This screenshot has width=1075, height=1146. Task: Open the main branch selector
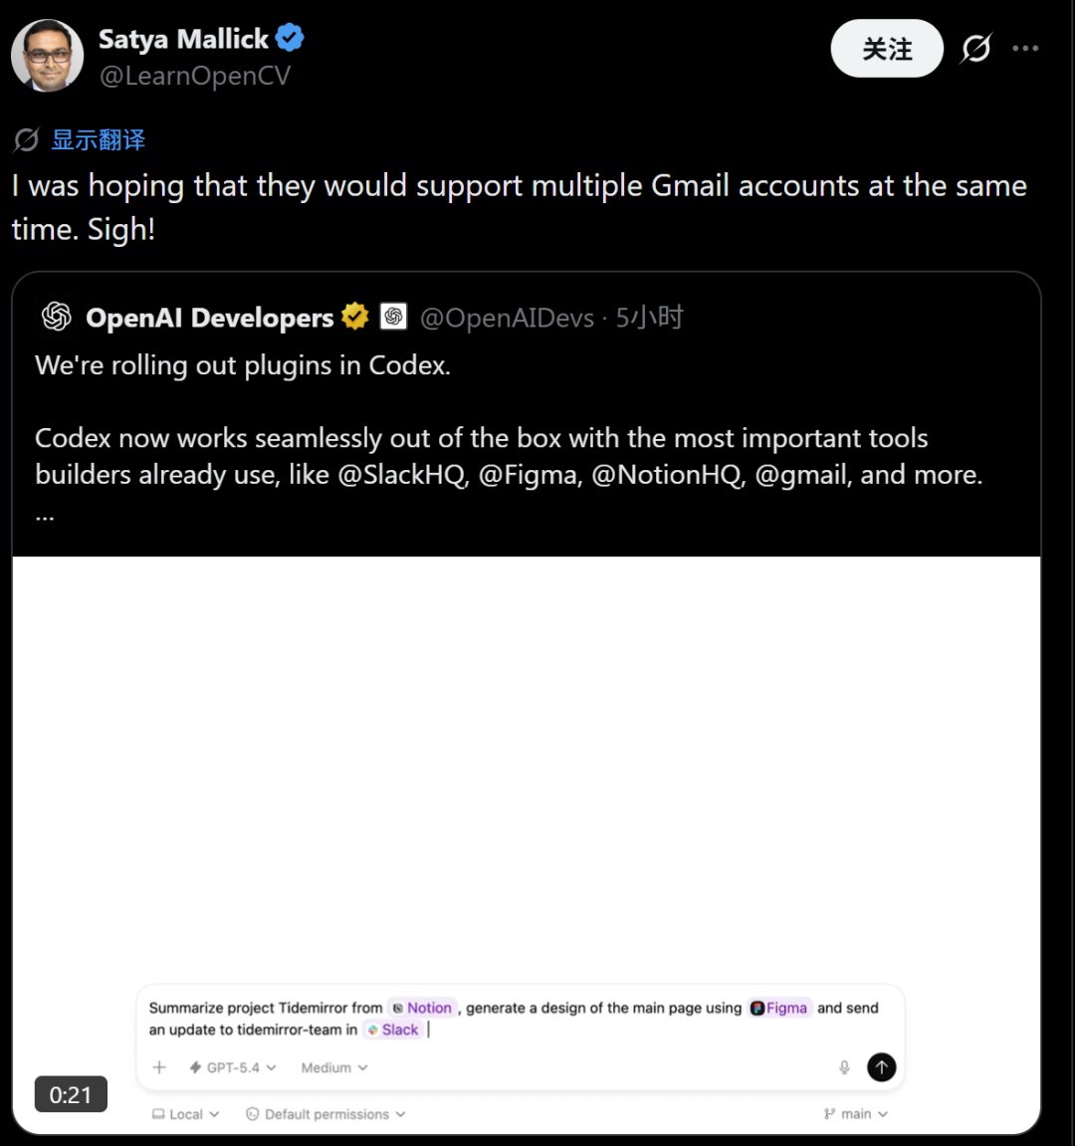point(856,1114)
